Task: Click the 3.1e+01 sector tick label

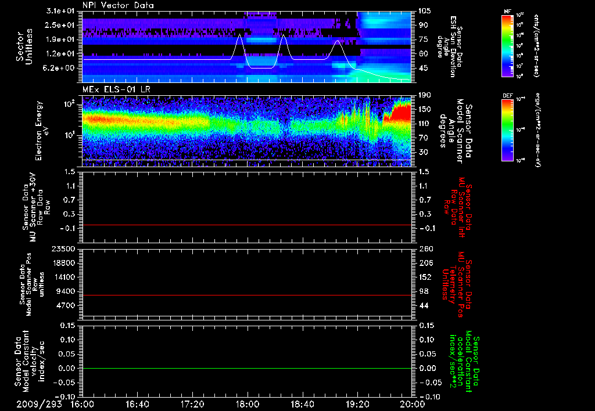Action: click(x=60, y=11)
